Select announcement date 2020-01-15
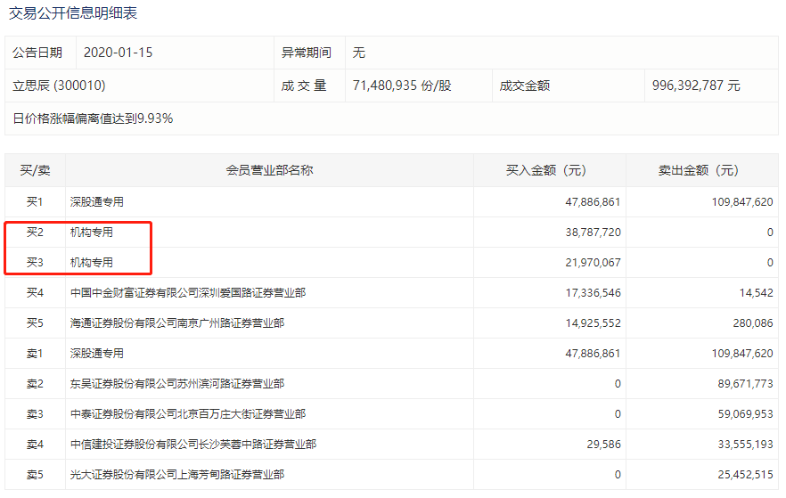 click(118, 53)
